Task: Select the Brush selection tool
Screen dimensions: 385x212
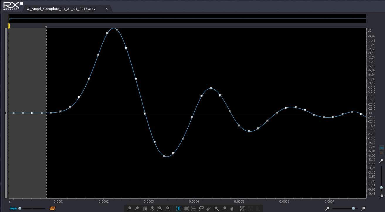Action: [x=209, y=208]
